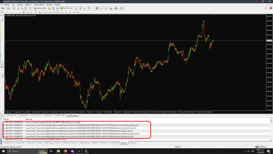The image size is (273, 154).
Task: Draw a horizontal line
Action: 16,12
